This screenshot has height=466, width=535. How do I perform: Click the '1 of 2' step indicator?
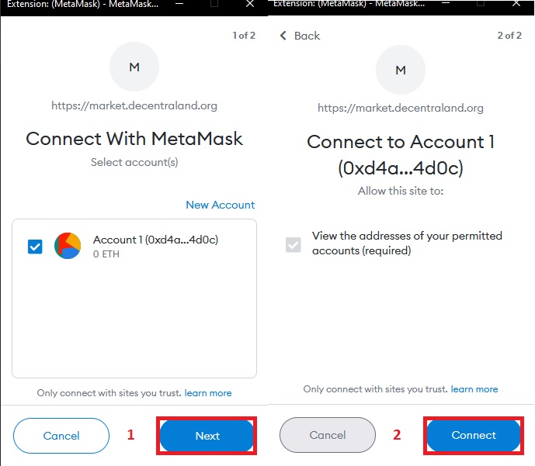coord(244,36)
